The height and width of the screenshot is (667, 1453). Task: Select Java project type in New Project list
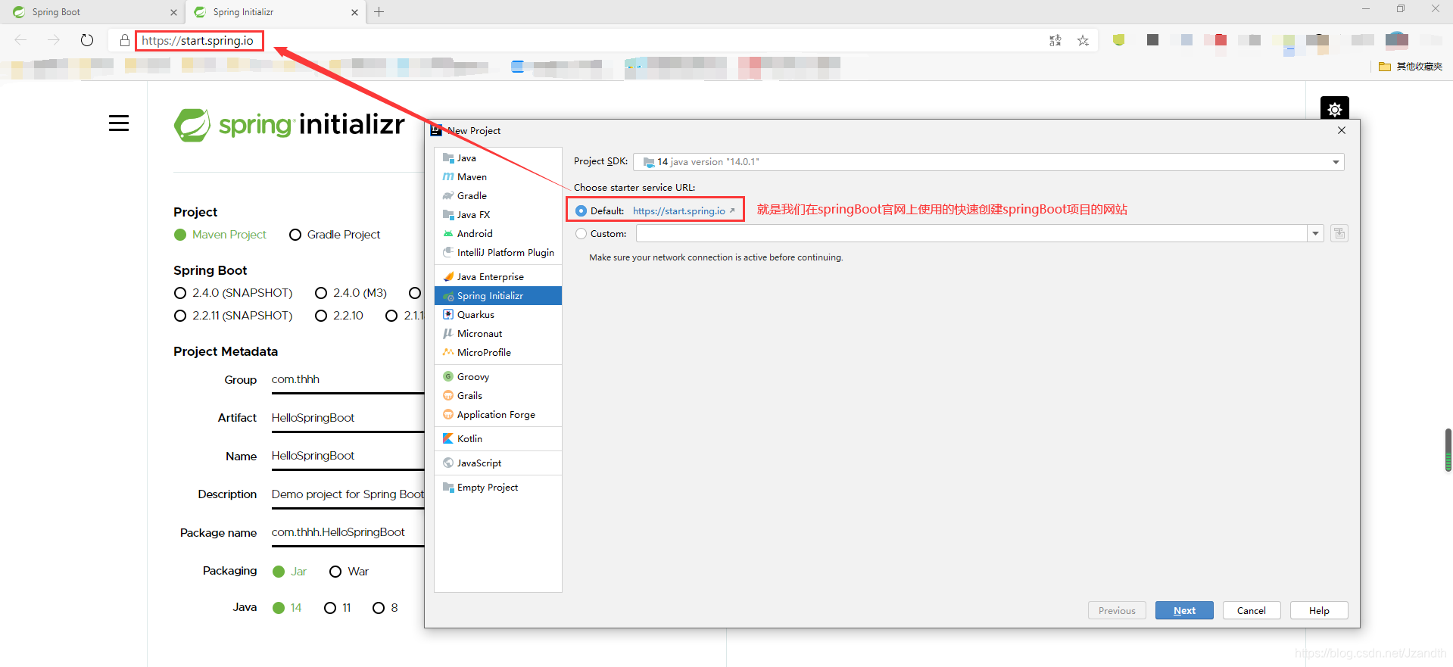(498, 158)
